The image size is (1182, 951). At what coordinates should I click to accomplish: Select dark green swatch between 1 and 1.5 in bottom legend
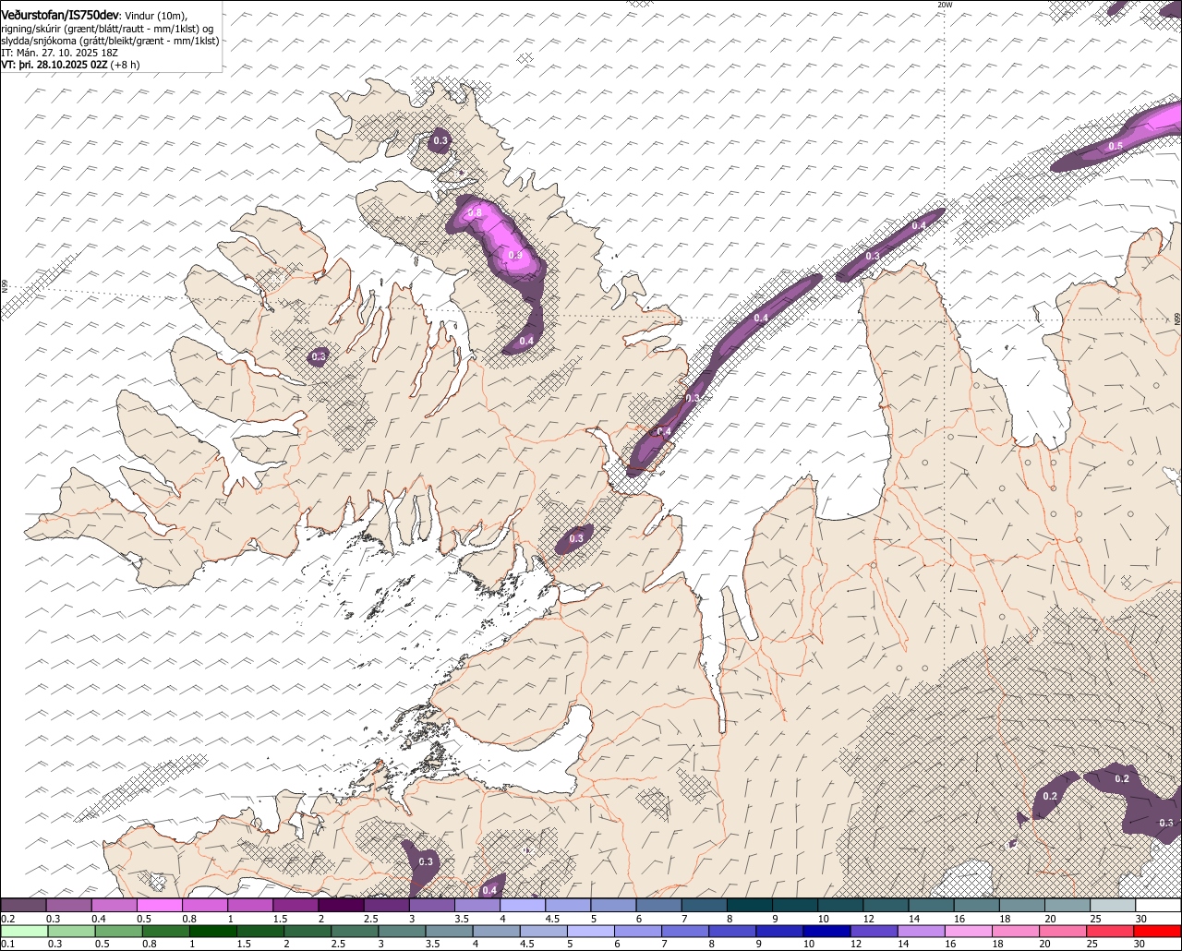(213, 932)
